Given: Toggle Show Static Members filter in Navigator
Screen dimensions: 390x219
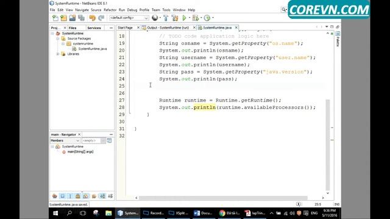Looking at the screenshot, I should tap(70, 196).
